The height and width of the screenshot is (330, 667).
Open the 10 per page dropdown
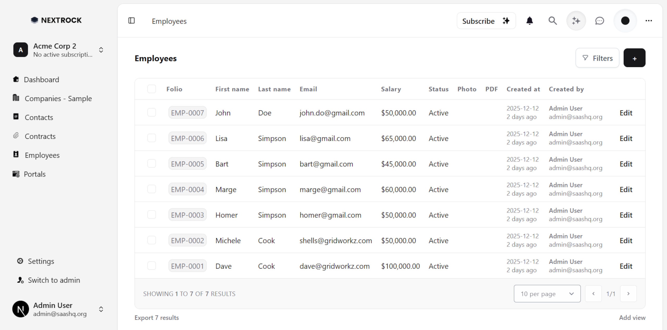(547, 294)
